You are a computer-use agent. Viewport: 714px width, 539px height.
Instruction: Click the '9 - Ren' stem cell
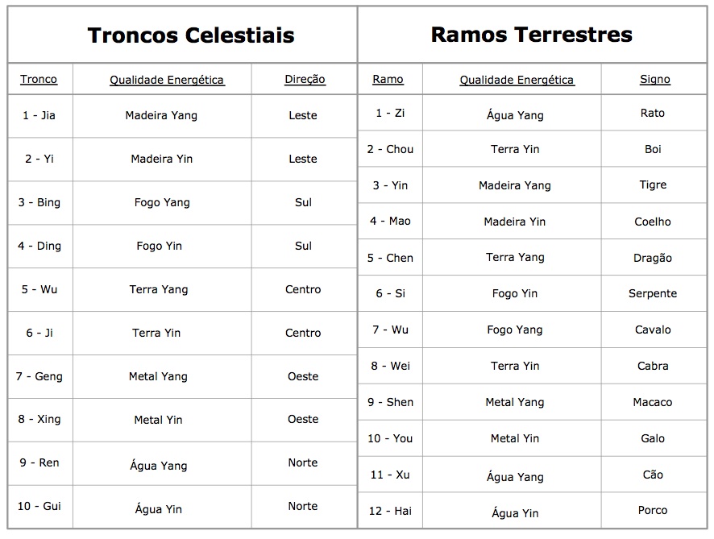[39, 462]
